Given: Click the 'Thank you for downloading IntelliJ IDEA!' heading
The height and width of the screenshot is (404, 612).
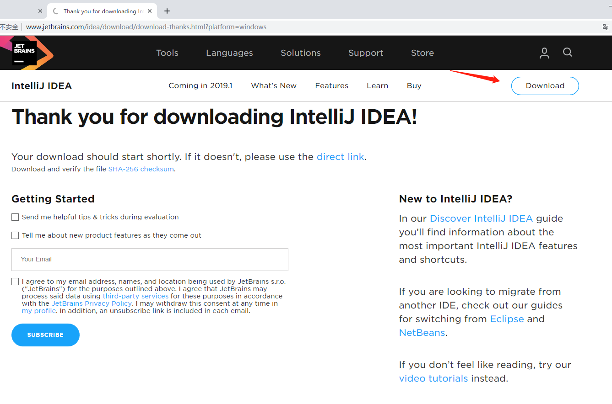Looking at the screenshot, I should point(214,117).
